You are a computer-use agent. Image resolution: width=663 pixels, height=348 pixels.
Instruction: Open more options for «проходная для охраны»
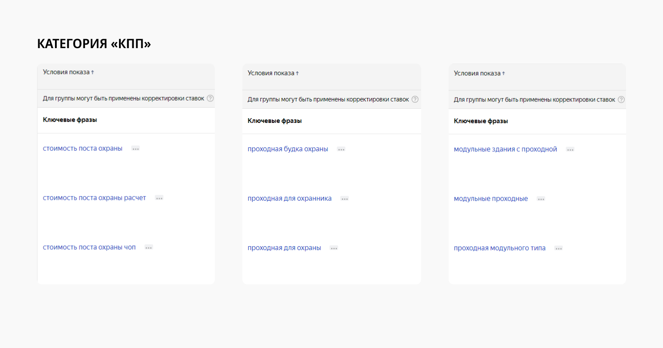pyautogui.click(x=334, y=248)
